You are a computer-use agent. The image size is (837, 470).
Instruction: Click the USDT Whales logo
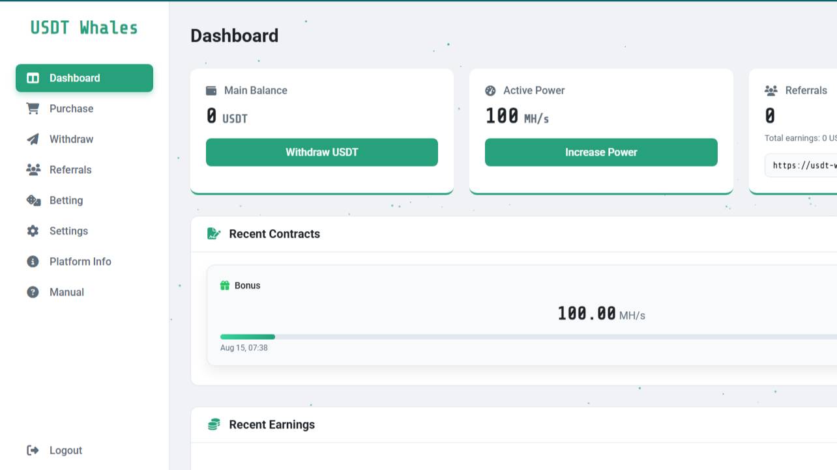click(84, 28)
